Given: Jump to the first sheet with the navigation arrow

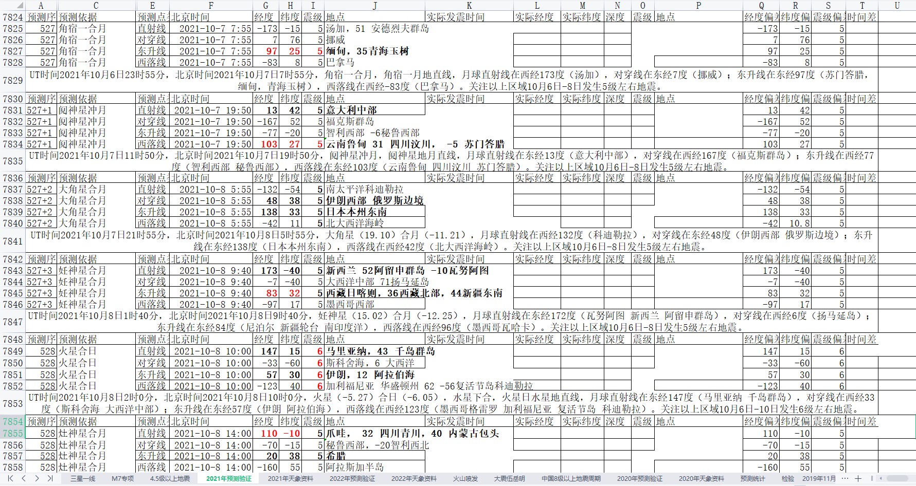Looking at the screenshot, I should coord(10,478).
